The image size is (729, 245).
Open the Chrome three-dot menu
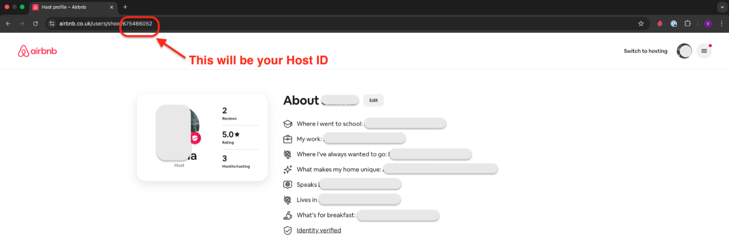[x=721, y=23]
